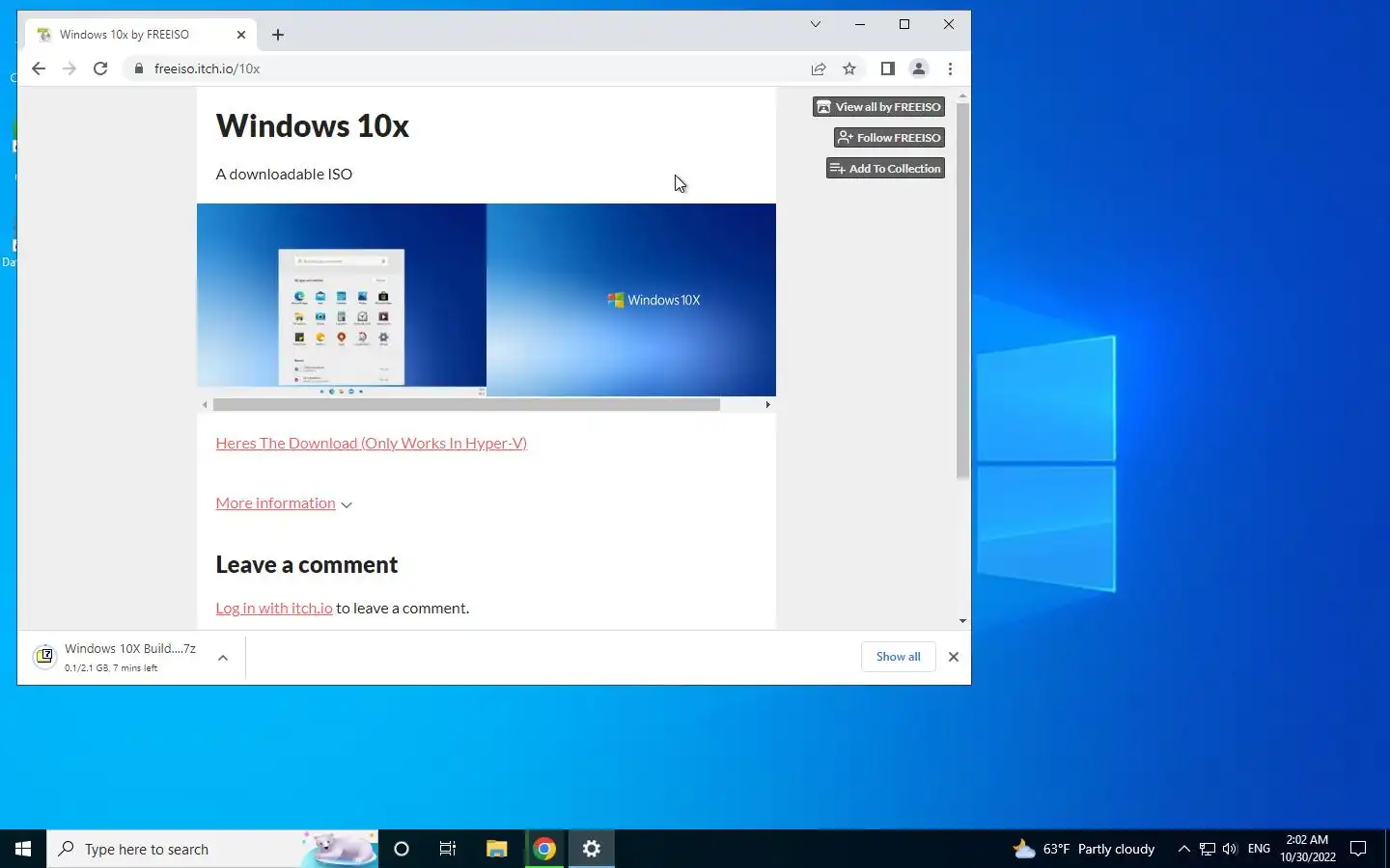Open Chrome side panel icon

coord(888,68)
